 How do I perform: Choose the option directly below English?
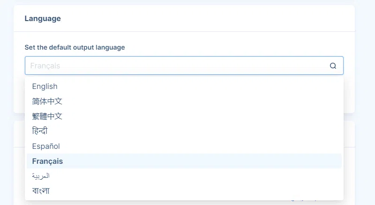[x=47, y=101]
